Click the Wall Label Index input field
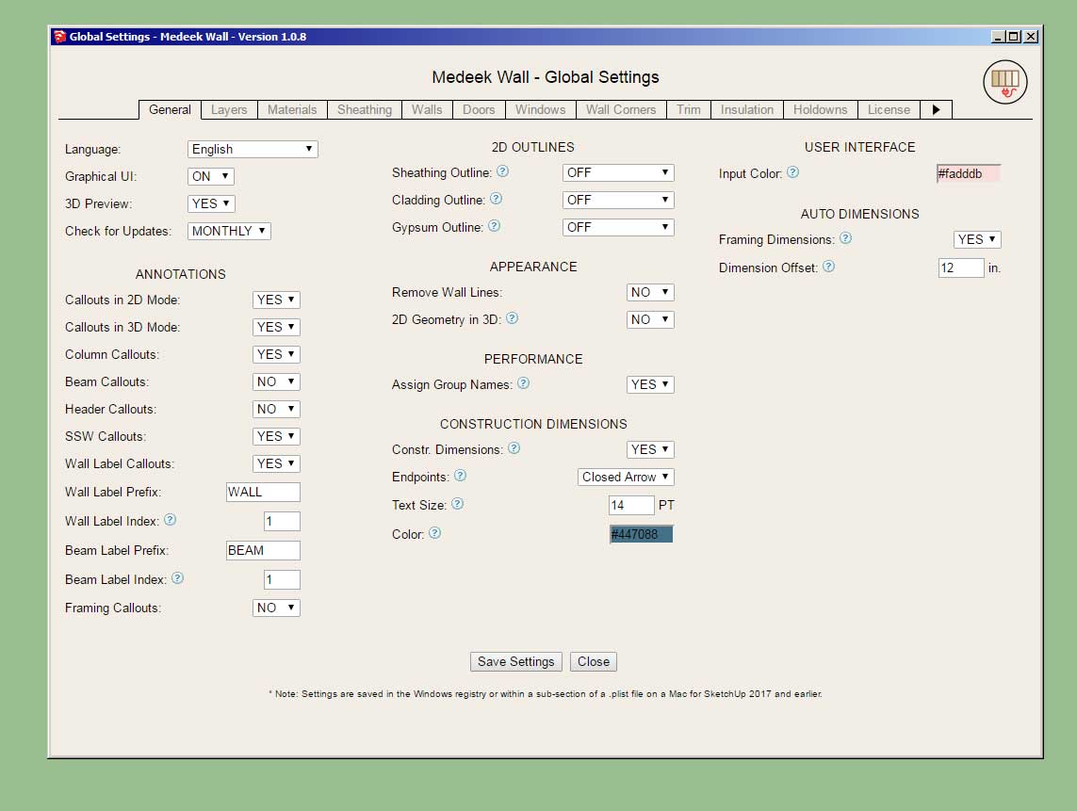Image resolution: width=1077 pixels, height=811 pixels. (282, 521)
